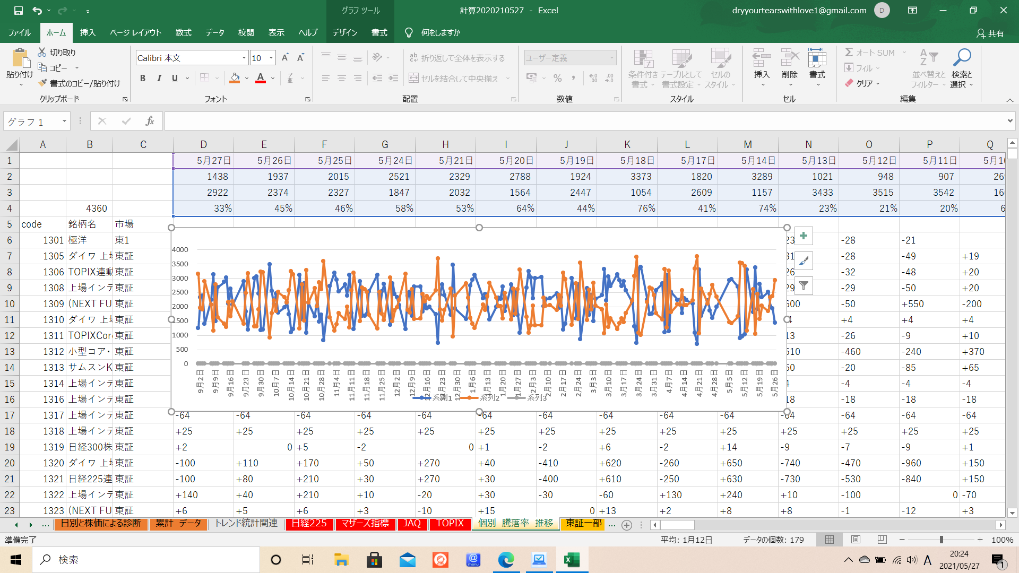Screen dimensions: 1019x573
Task: Toggle italic formatting
Action: (x=159, y=79)
